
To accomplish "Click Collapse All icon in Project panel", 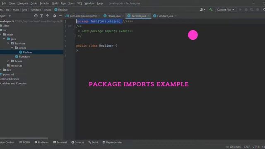I will [x=48, y=16].
